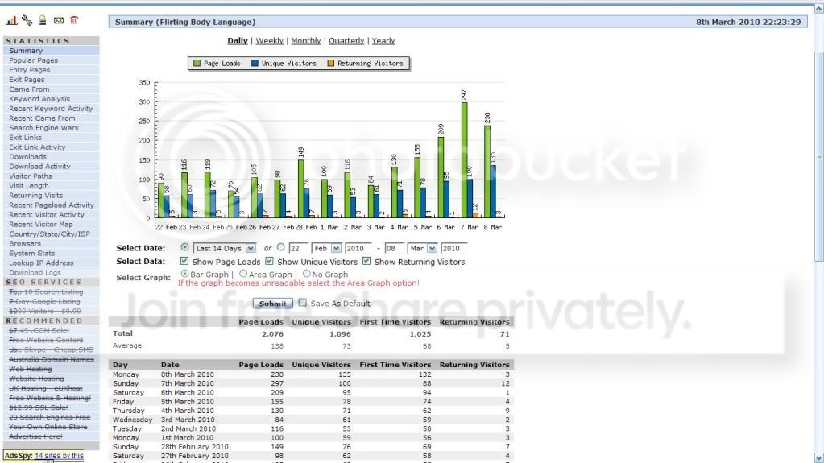Viewport: 824px width, 463px height.
Task: Open Download Logs in sidebar
Action: click(35, 272)
